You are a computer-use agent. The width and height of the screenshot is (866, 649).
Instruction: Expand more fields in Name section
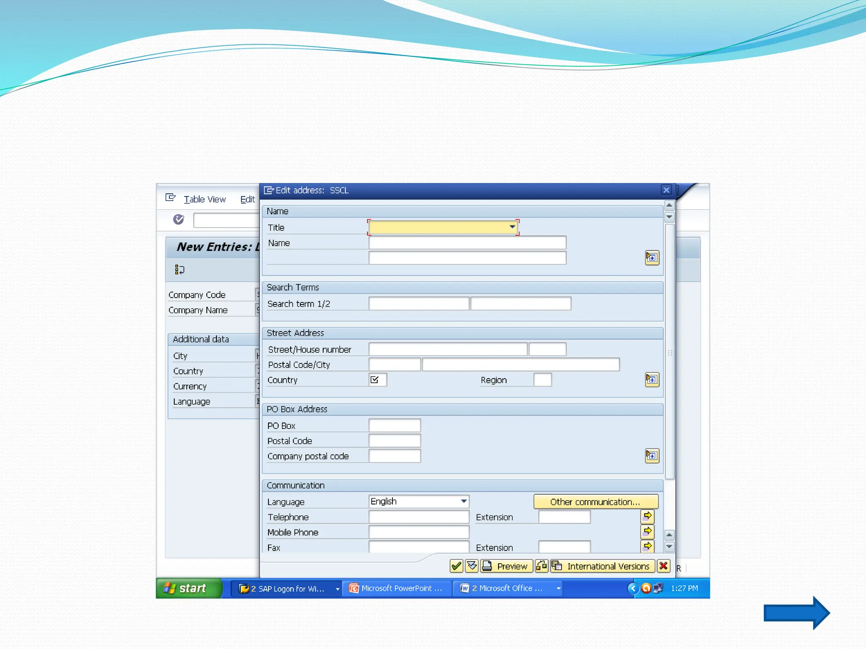click(x=652, y=257)
